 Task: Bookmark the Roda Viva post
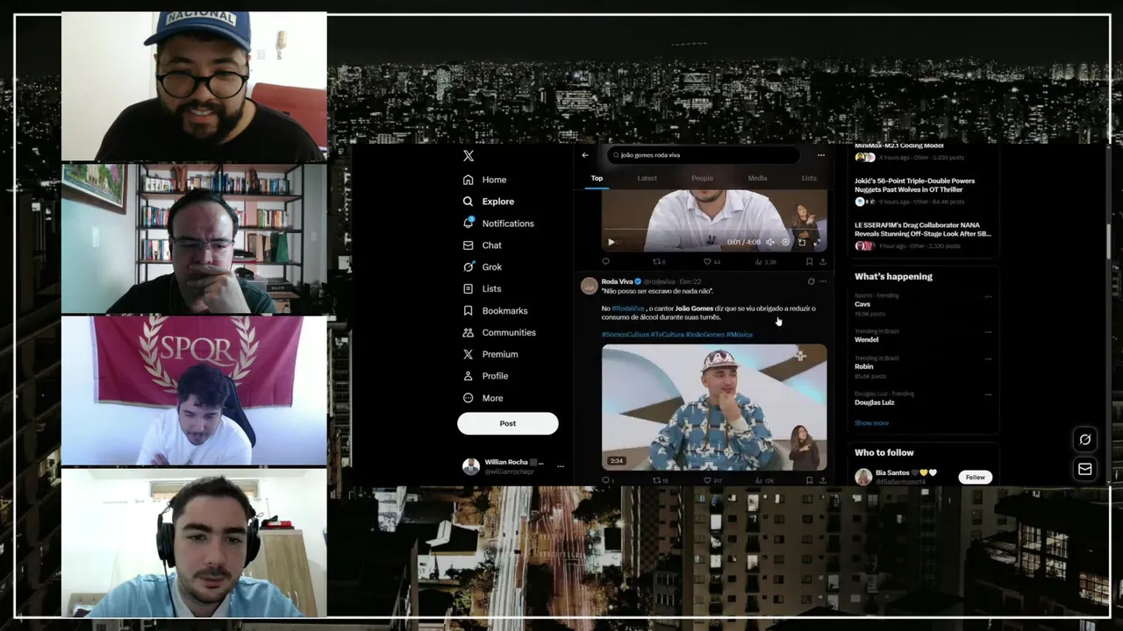pyautogui.click(x=809, y=480)
